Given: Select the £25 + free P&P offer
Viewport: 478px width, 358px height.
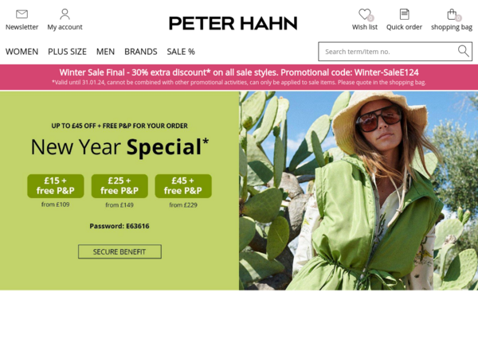Looking at the screenshot, I should [119, 186].
